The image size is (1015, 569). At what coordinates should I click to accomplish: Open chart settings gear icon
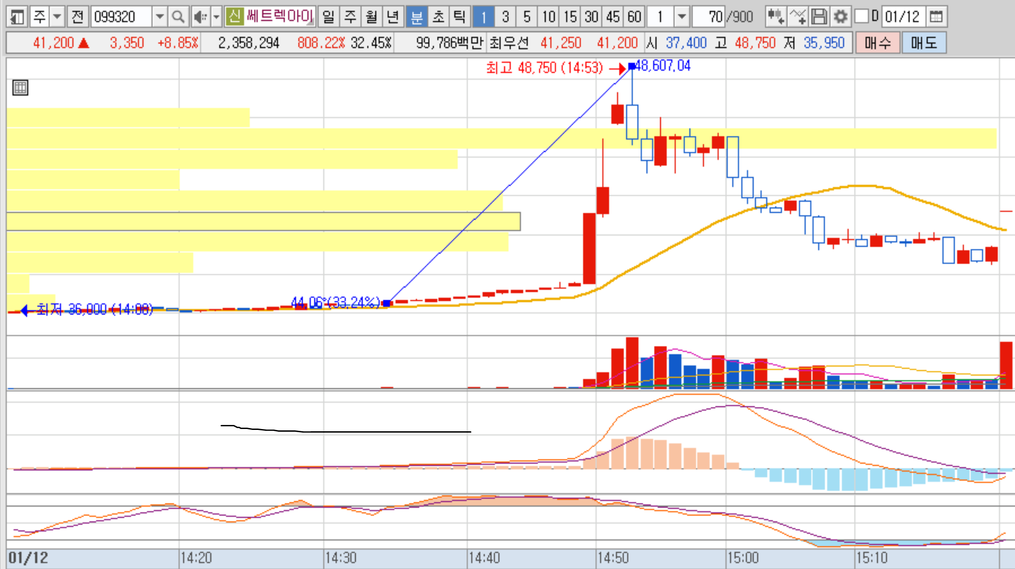[840, 17]
